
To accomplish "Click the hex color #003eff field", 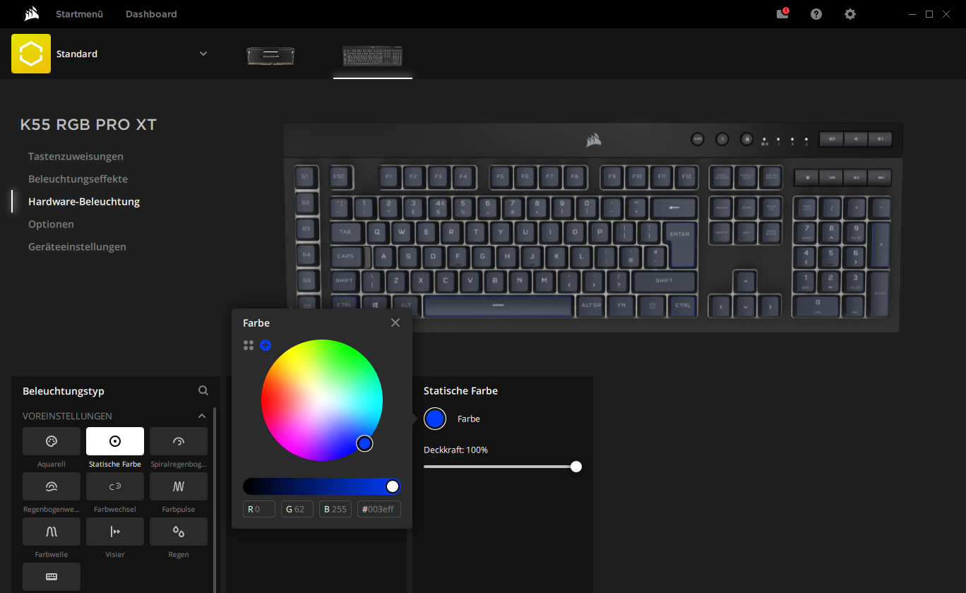I will click(x=379, y=509).
